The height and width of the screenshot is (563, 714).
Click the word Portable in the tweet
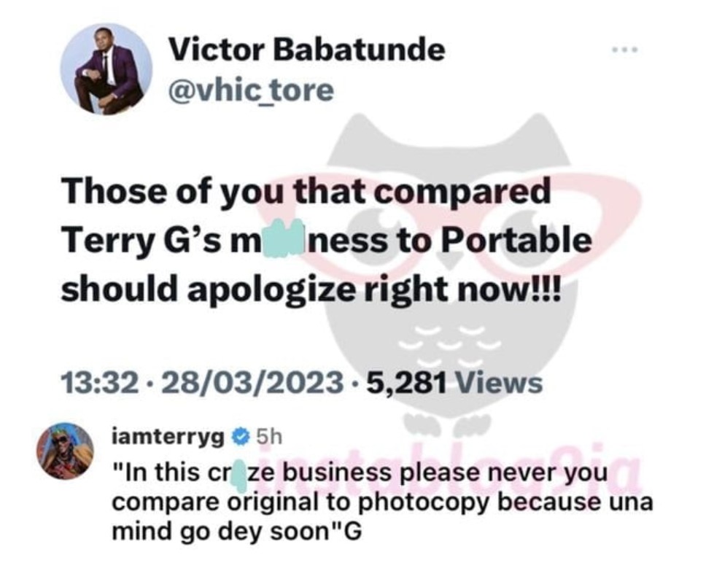[517, 240]
